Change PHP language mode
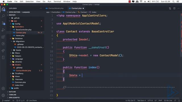The height and width of the screenshot is (102, 182). 160,101
